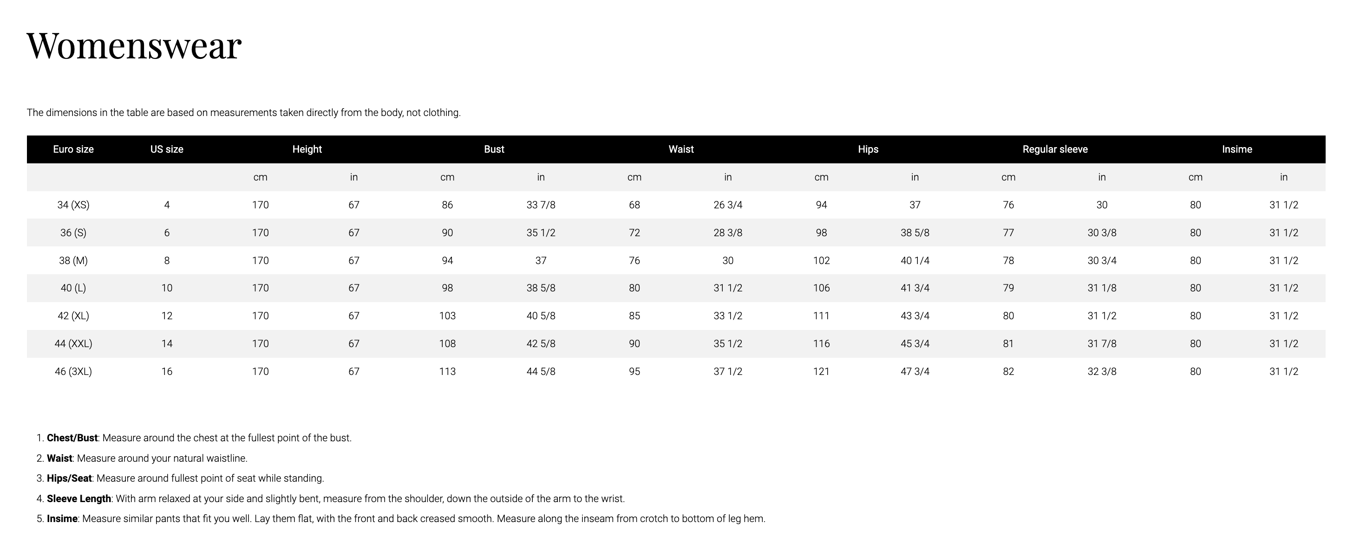Select the 36 (S) size row label
The image size is (1347, 542).
(73, 233)
